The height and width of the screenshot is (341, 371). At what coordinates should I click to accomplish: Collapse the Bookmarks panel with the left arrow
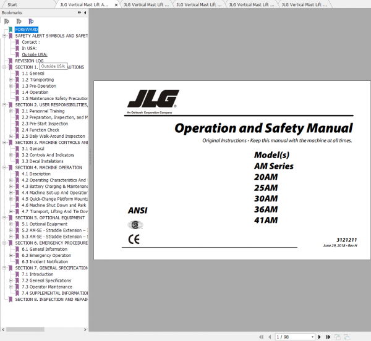[85, 12]
